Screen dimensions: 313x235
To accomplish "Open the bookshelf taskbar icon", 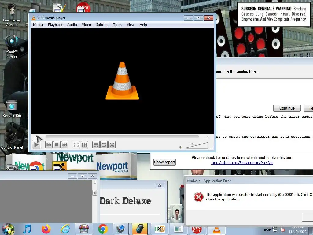I will (x=84, y=229).
